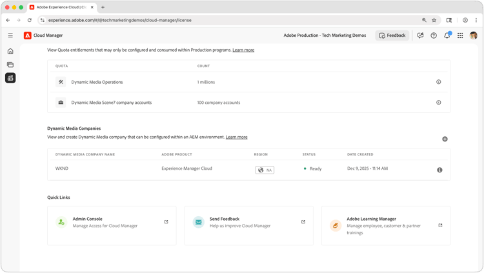
Task: Select the Adobe Experience Cloud browser tab
Action: coord(62,7)
